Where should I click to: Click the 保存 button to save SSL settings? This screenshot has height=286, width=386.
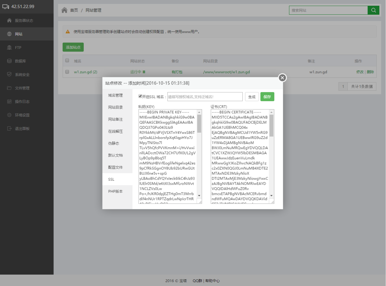tap(267, 97)
